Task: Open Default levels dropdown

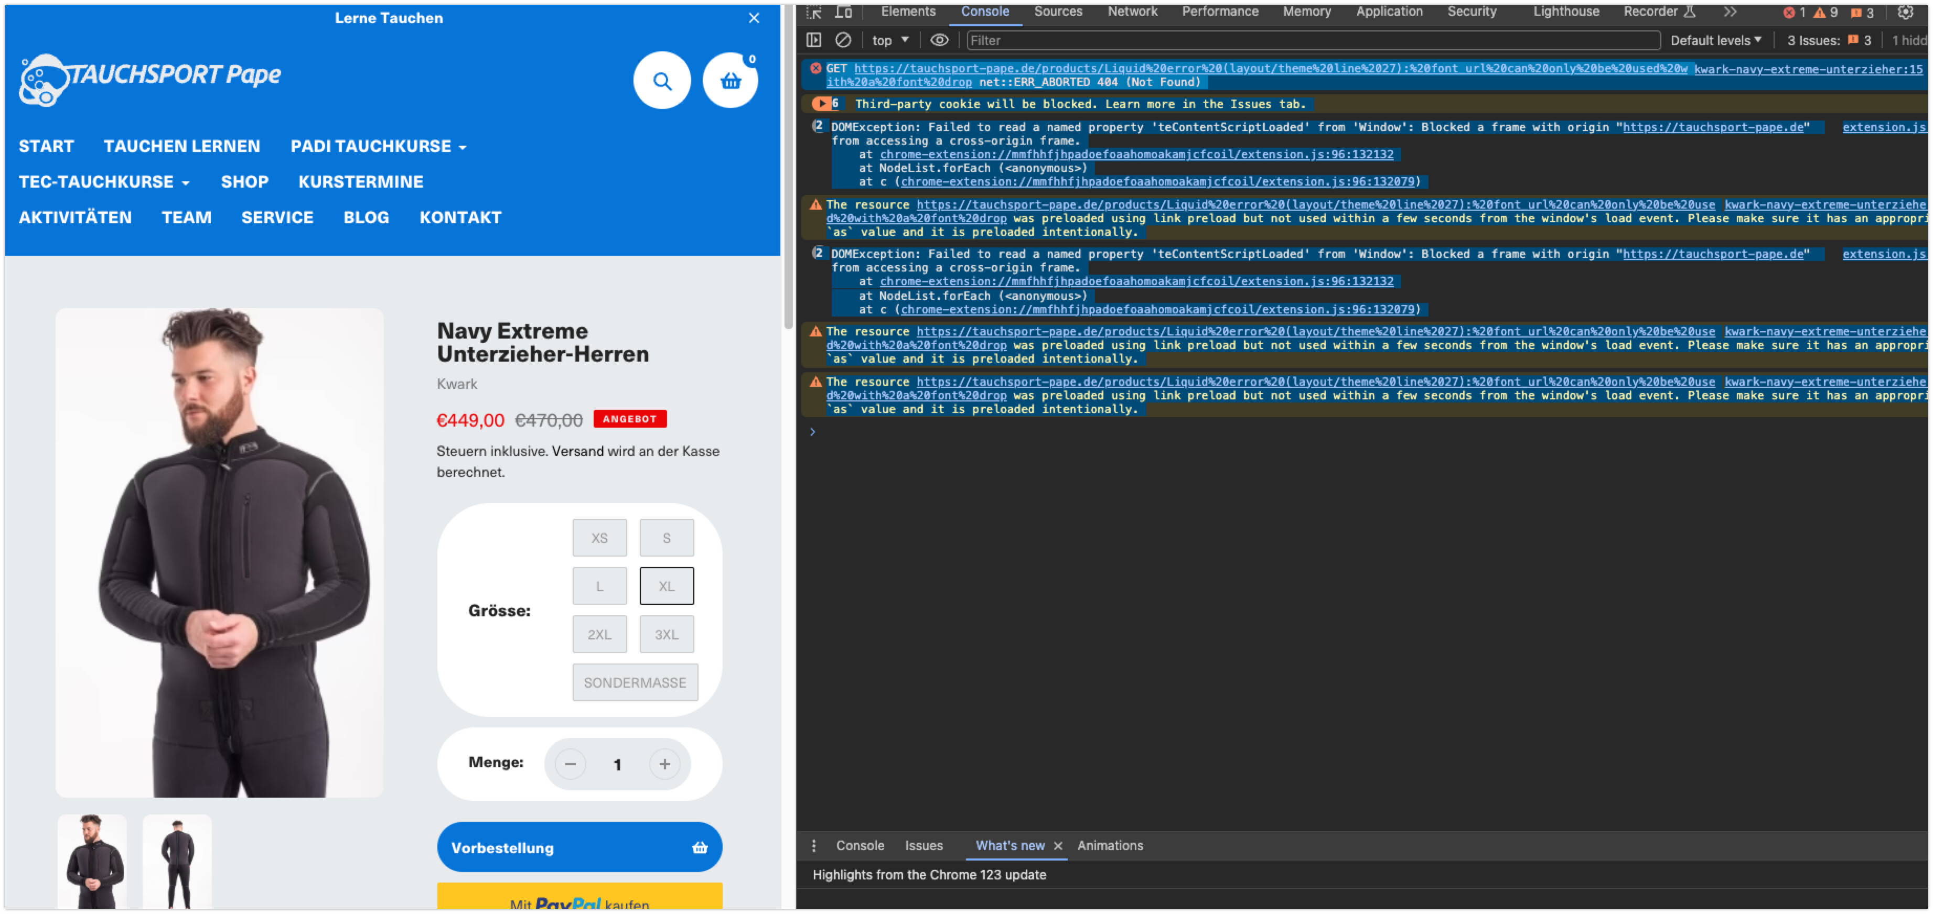Action: click(x=1715, y=40)
